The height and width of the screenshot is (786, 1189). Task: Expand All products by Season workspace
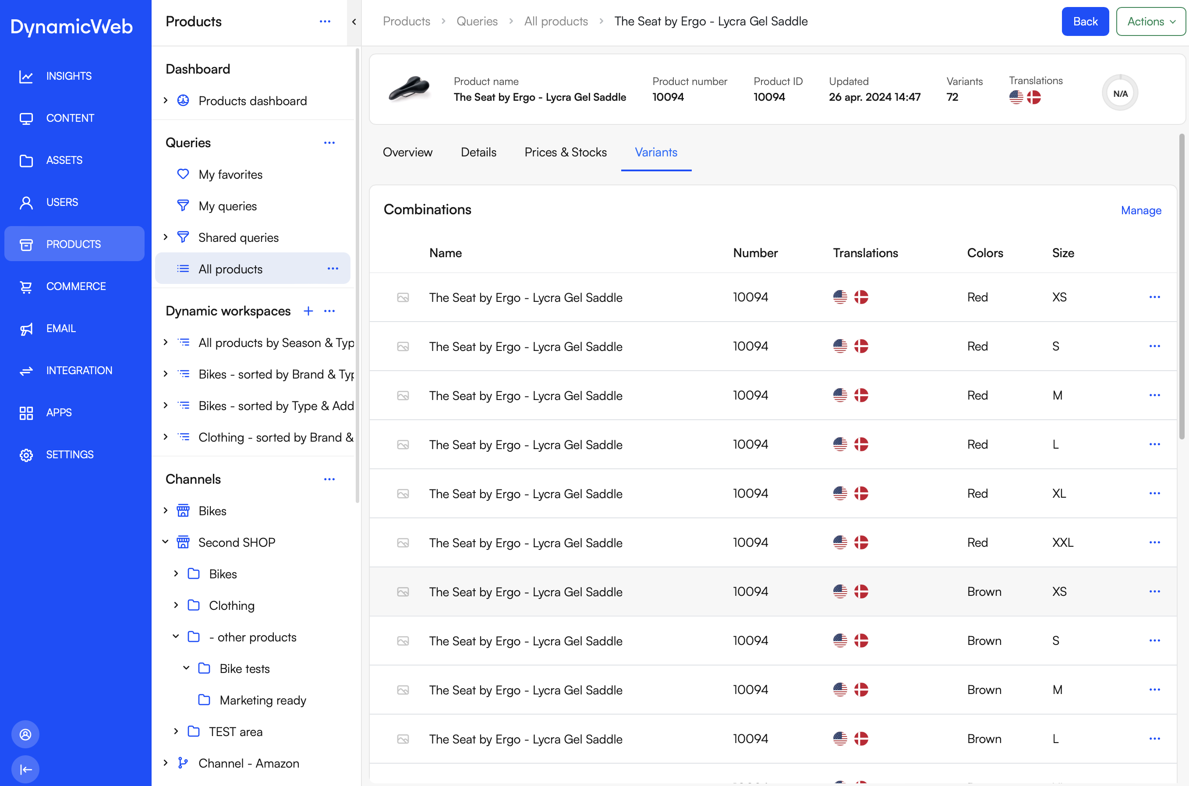coord(166,342)
